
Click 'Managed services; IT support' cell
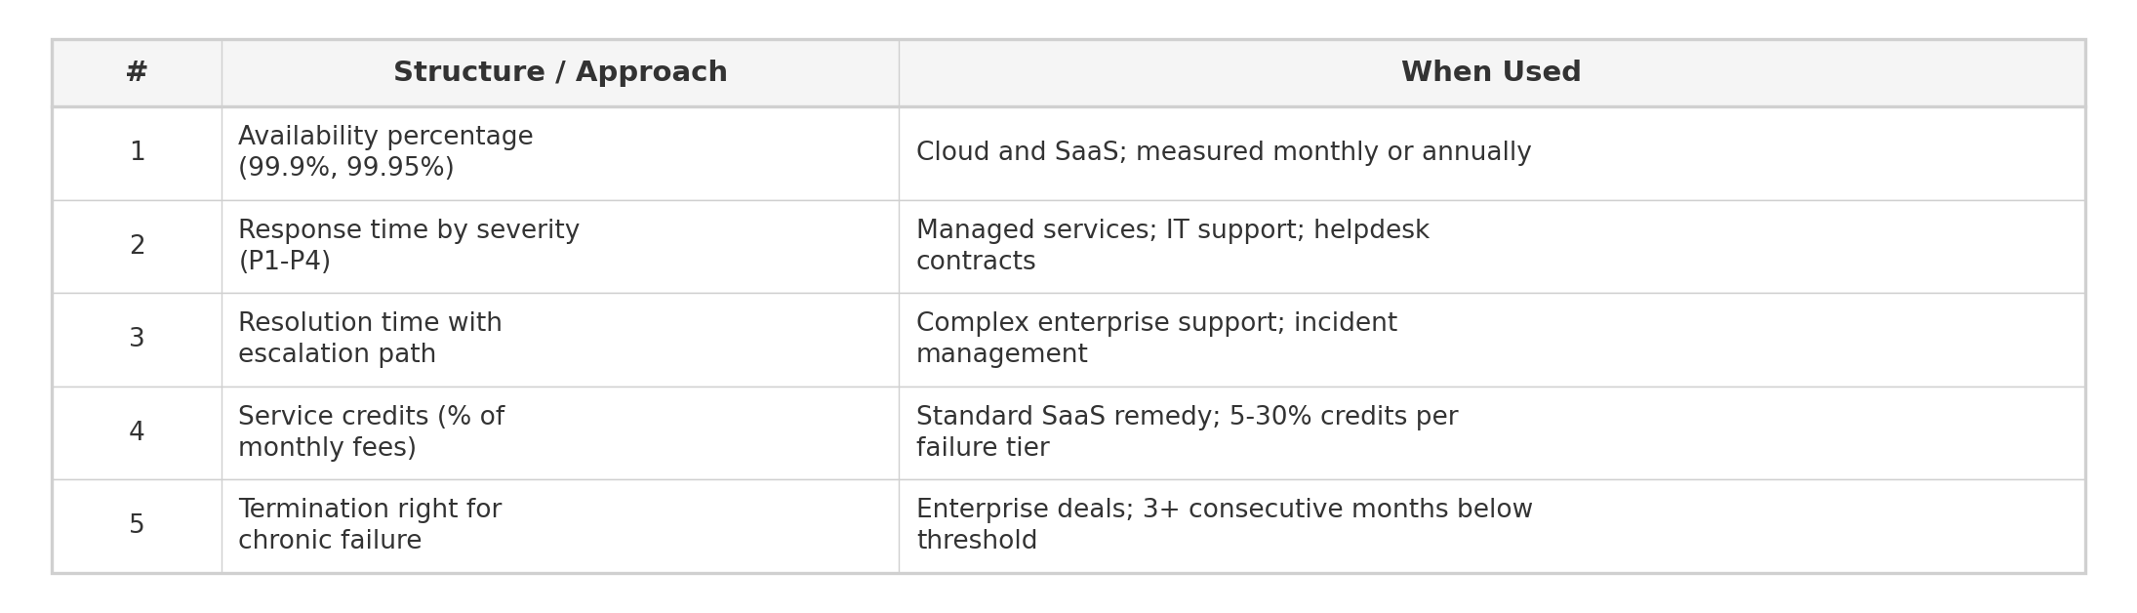pos(1172,246)
